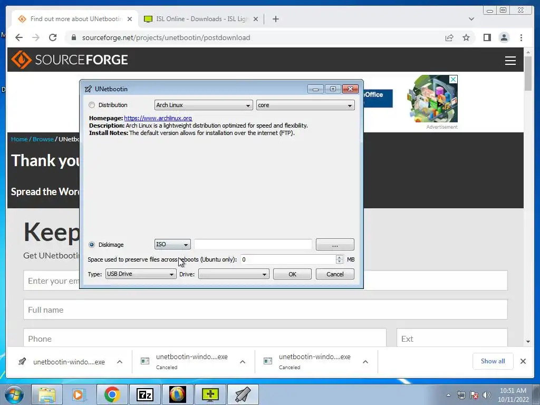540x405 pixels.
Task: Open Windows Explorer from taskbar
Action: [47, 394]
